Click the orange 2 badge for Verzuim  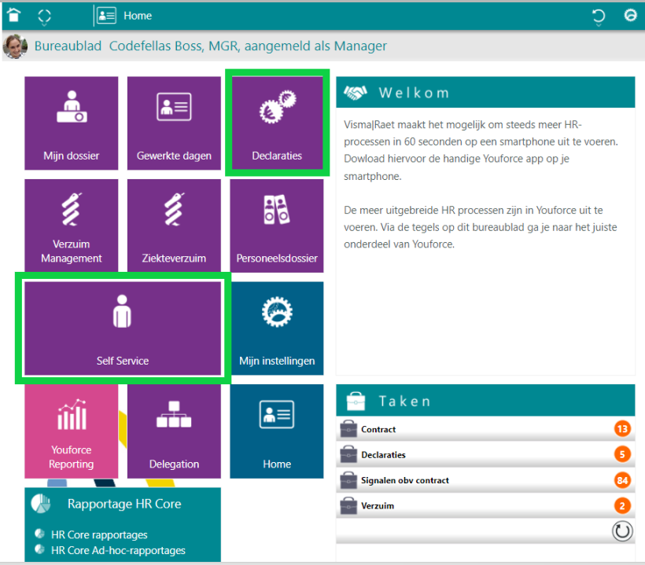pyautogui.click(x=622, y=505)
